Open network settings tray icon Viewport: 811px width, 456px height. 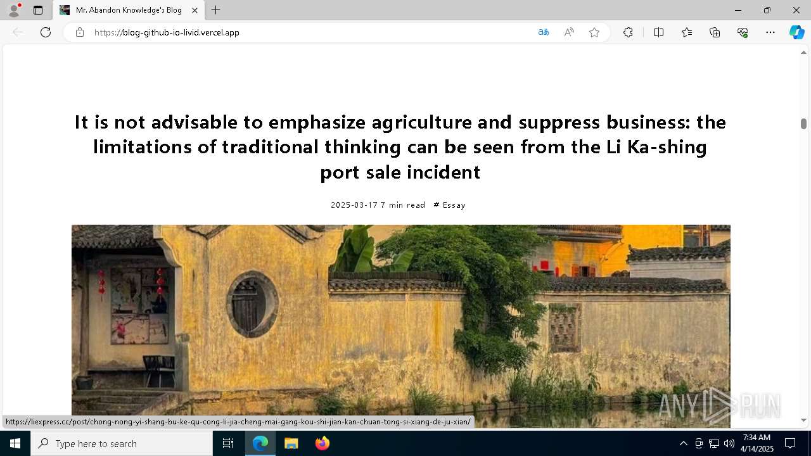click(x=714, y=443)
